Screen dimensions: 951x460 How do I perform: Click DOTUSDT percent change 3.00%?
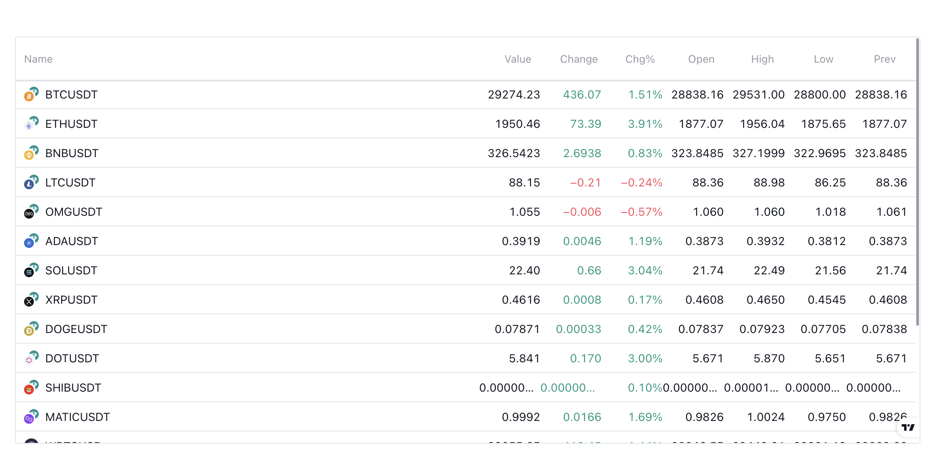coord(645,358)
